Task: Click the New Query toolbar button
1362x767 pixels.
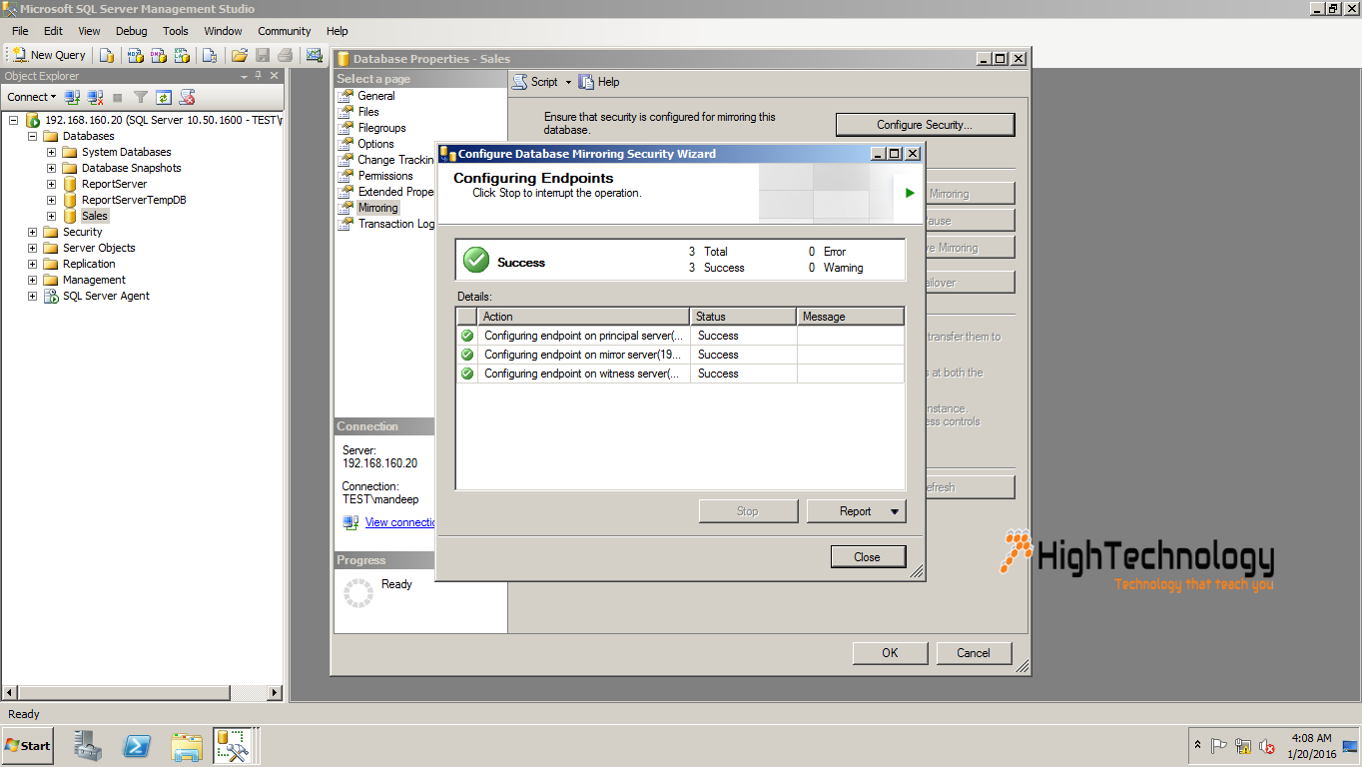Action: tap(49, 55)
